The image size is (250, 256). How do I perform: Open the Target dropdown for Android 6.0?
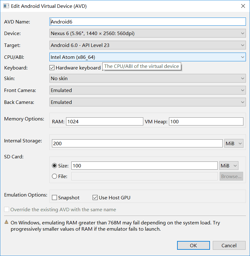click(x=147, y=45)
